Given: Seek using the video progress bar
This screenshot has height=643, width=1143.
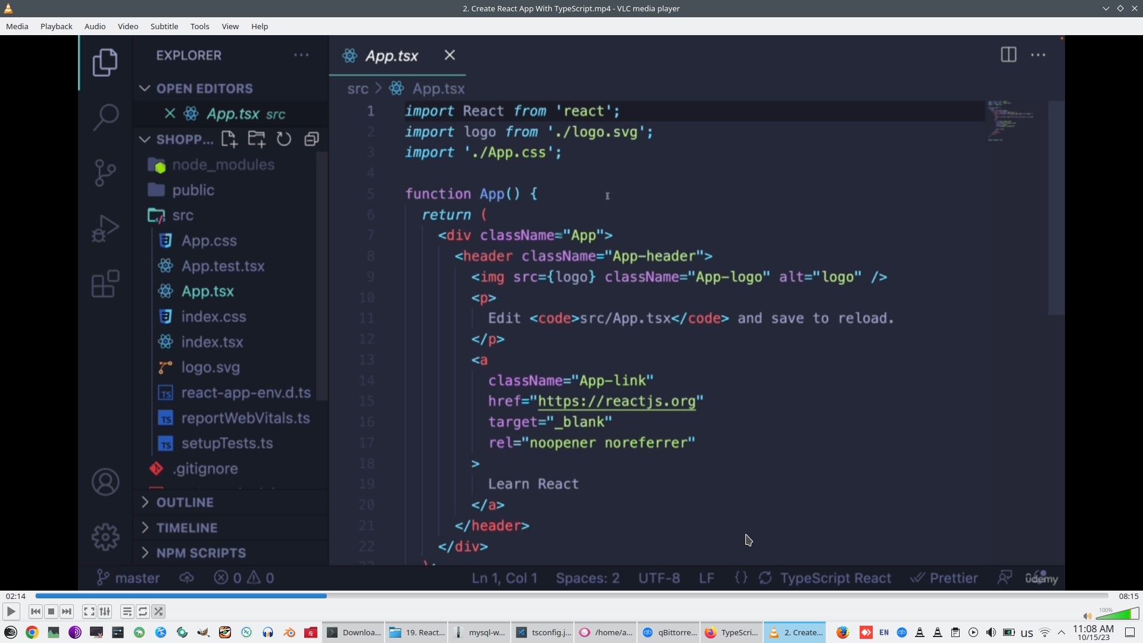Looking at the screenshot, I should pyautogui.click(x=571, y=596).
